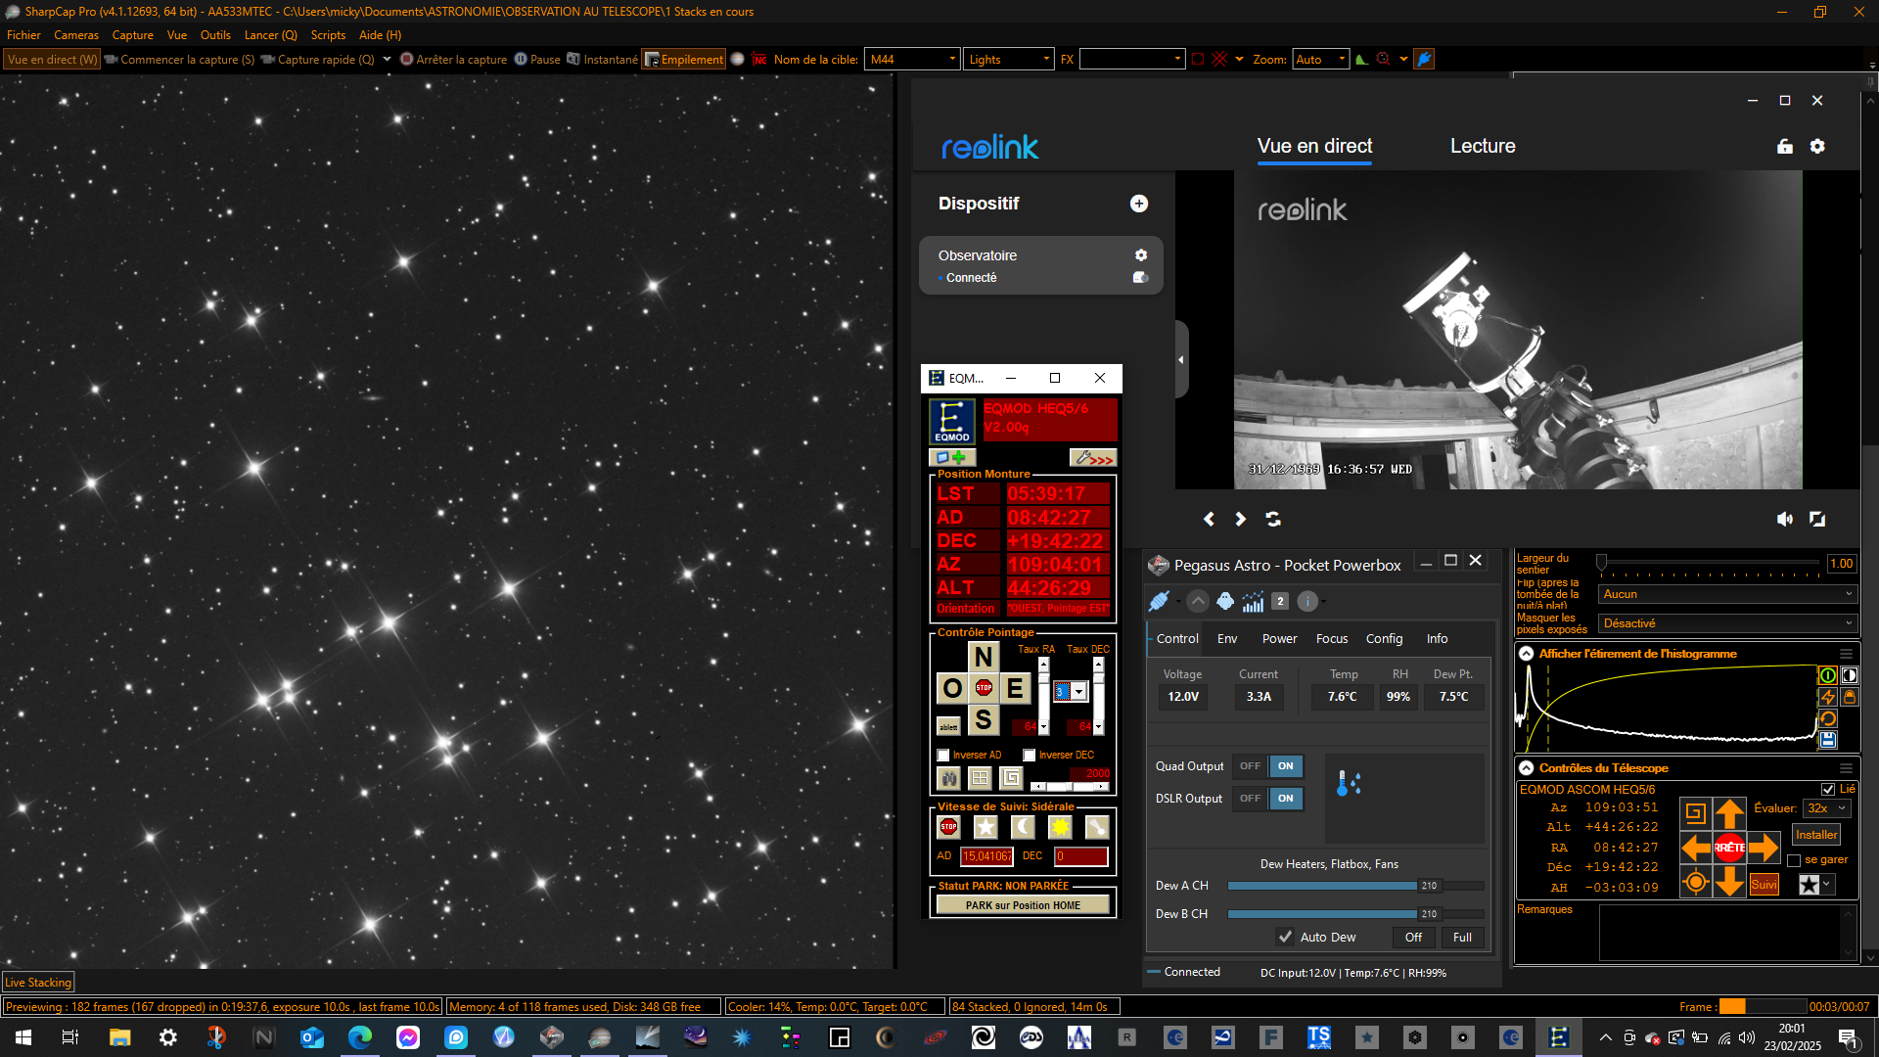Image resolution: width=1879 pixels, height=1057 pixels.
Task: Switch Quad Output to OFF
Action: [x=1250, y=766]
